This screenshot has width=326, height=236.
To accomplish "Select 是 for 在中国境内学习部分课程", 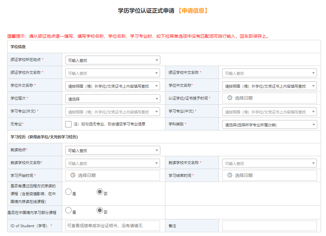I will coord(68,210).
